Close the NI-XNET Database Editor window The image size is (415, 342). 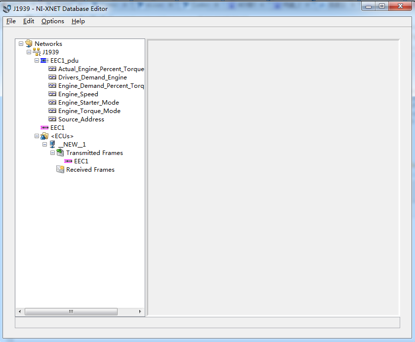pos(400,6)
